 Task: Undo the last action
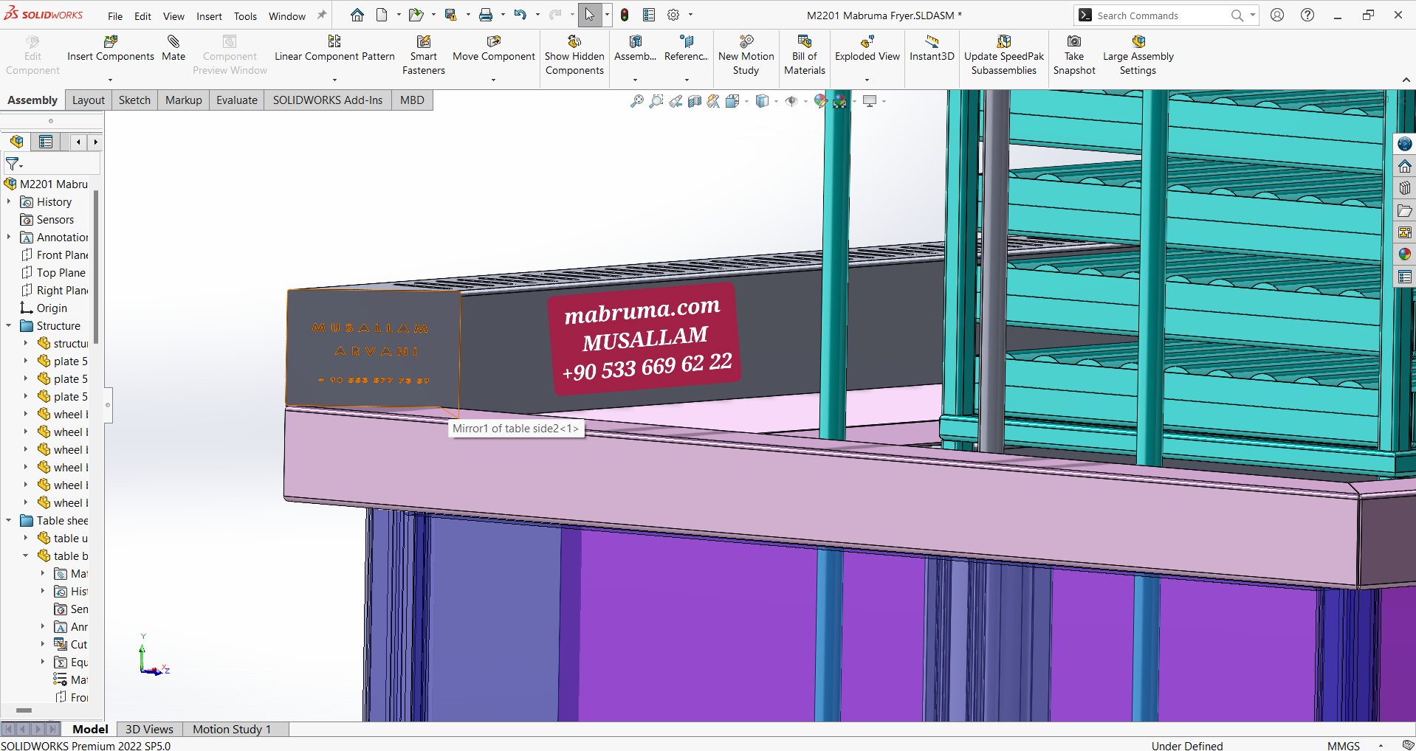pyautogui.click(x=520, y=15)
